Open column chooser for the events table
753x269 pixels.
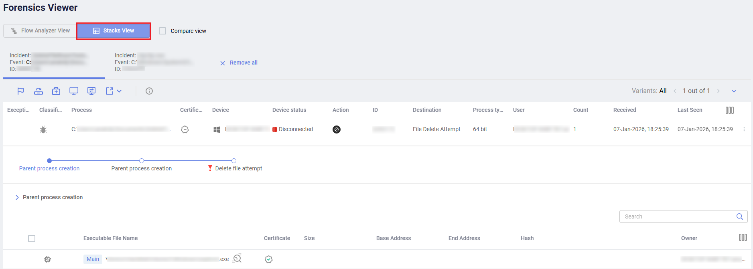click(729, 110)
